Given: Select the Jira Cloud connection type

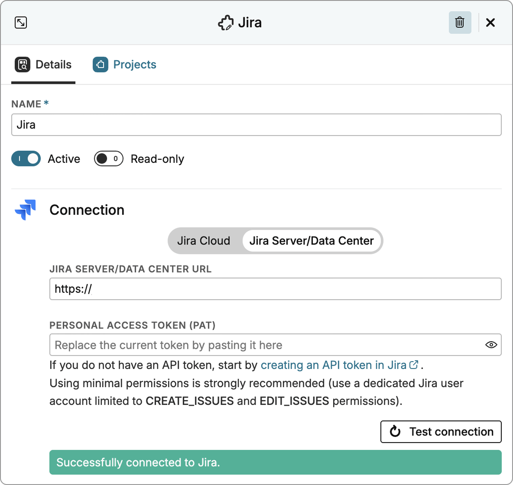Looking at the screenshot, I should pos(204,241).
